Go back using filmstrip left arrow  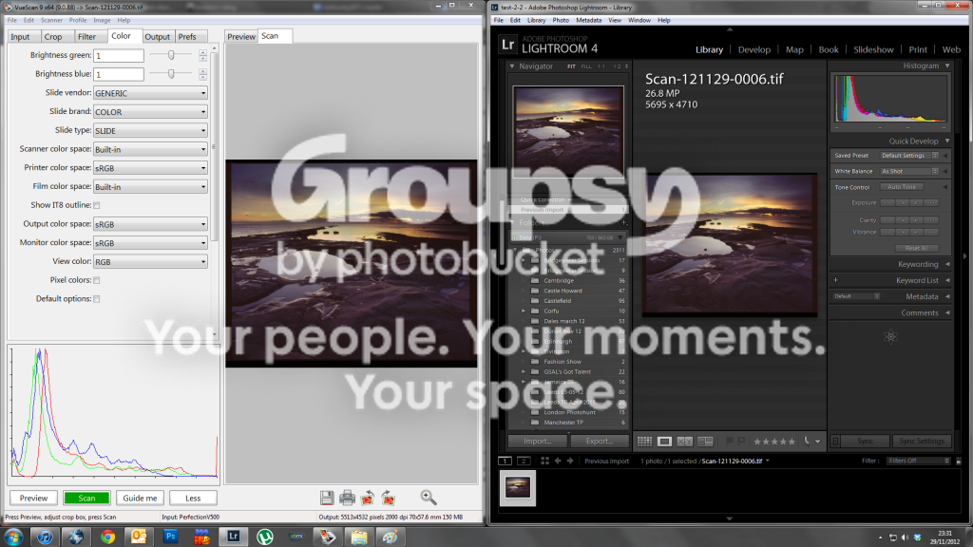tap(558, 461)
